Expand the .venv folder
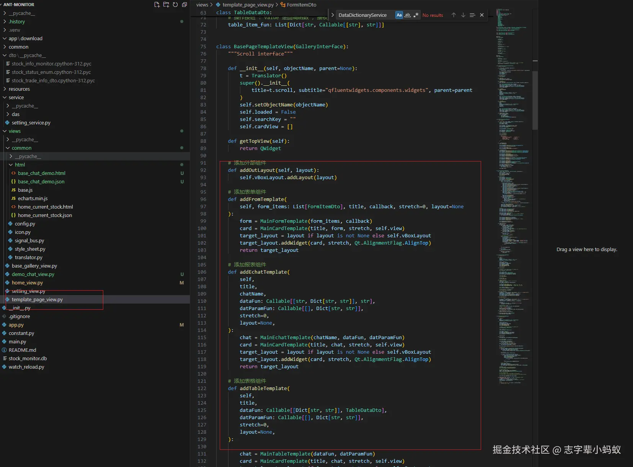633x467 pixels. [5, 30]
